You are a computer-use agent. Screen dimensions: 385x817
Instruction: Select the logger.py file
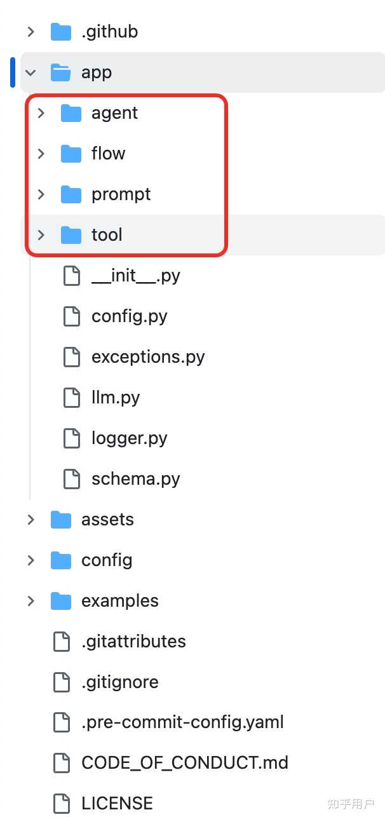click(129, 438)
